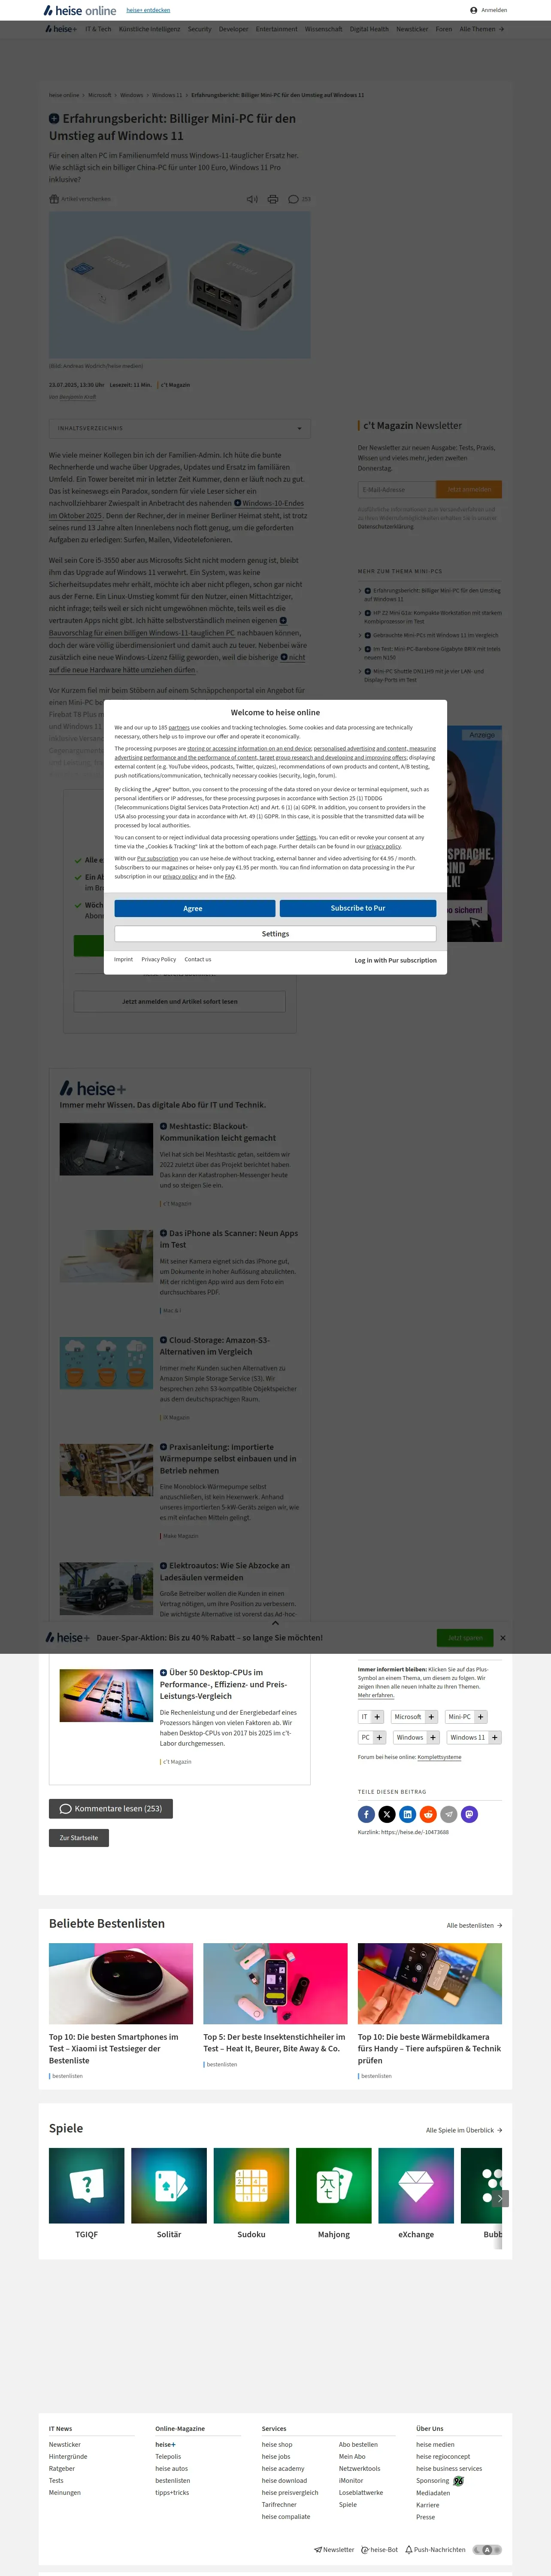Open Kompletsysteme forum link

click(439, 1757)
